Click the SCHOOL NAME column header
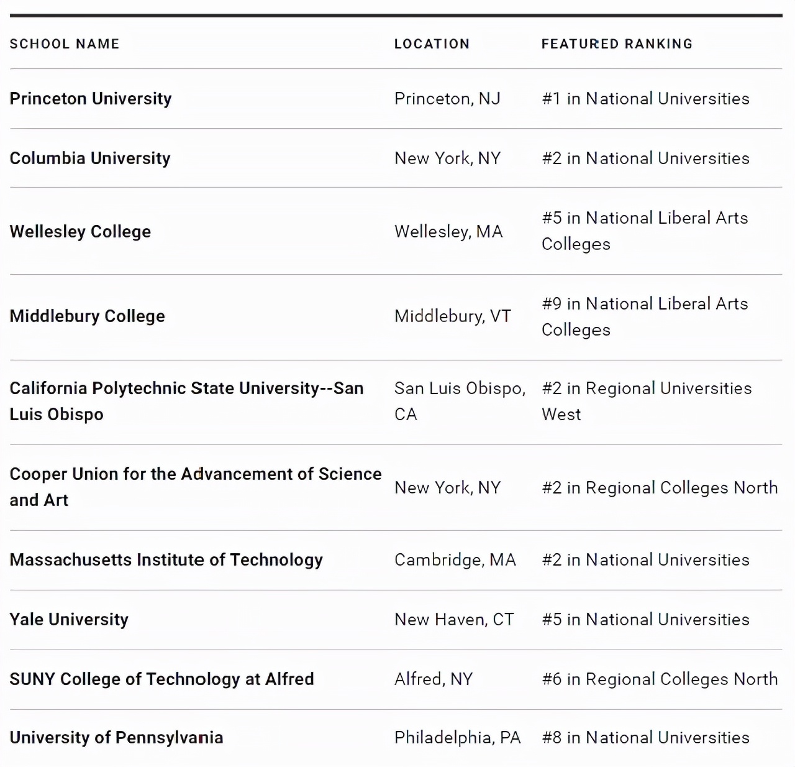The width and height of the screenshot is (795, 767). (x=65, y=44)
